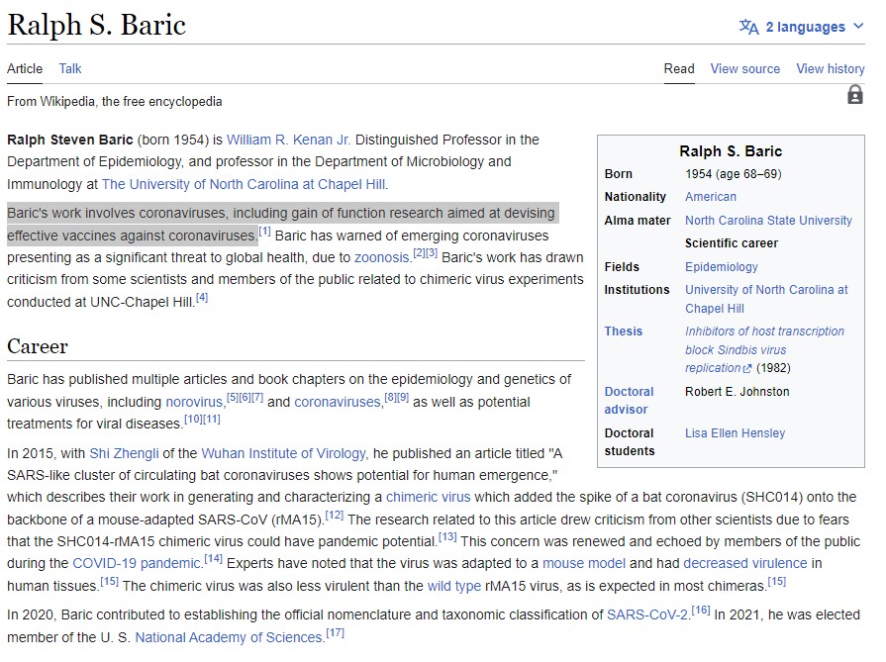This screenshot has width=886, height=662.
Task: Click 'Robert E. Johnston' in the infobox
Action: coord(738,392)
